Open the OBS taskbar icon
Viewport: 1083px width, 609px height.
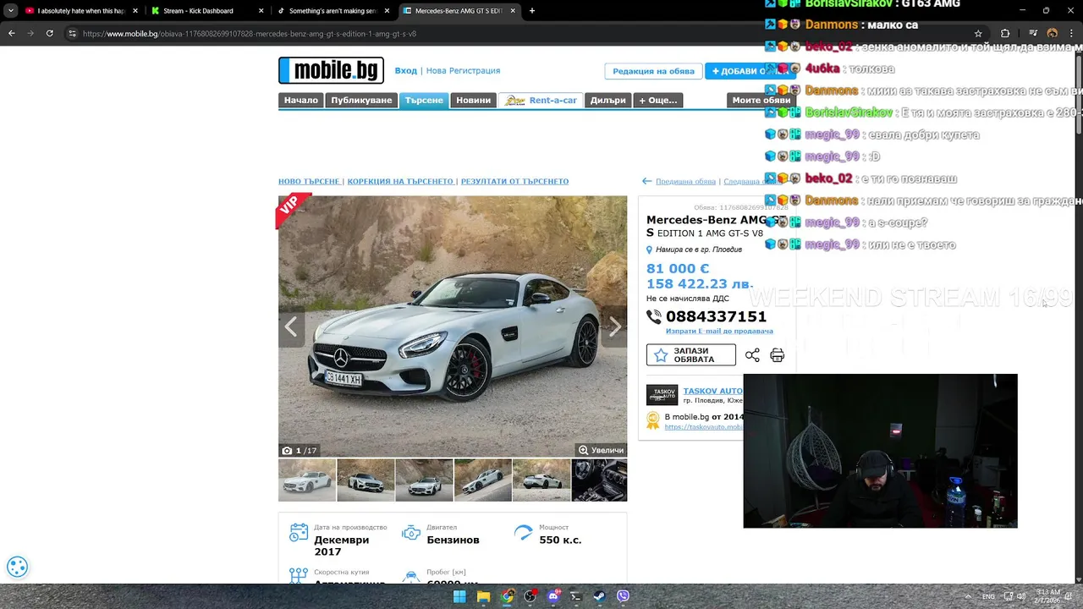pyautogui.click(x=530, y=596)
